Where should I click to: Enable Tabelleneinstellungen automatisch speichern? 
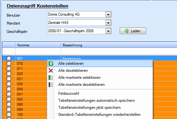tap(100, 100)
